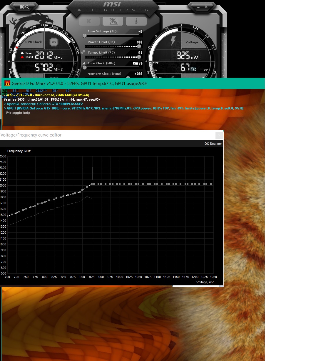311x361 pixels.
Task: Click the '+0' Core Voltage value
Action: click(x=140, y=31)
